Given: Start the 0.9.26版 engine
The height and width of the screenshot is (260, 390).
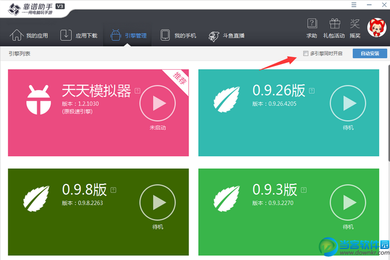Looking at the screenshot, I should (x=348, y=103).
